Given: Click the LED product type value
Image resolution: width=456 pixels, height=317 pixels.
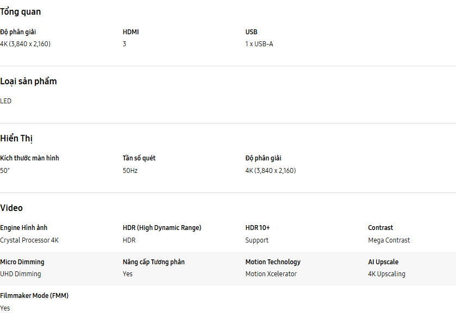Looking at the screenshot, I should [6, 101].
